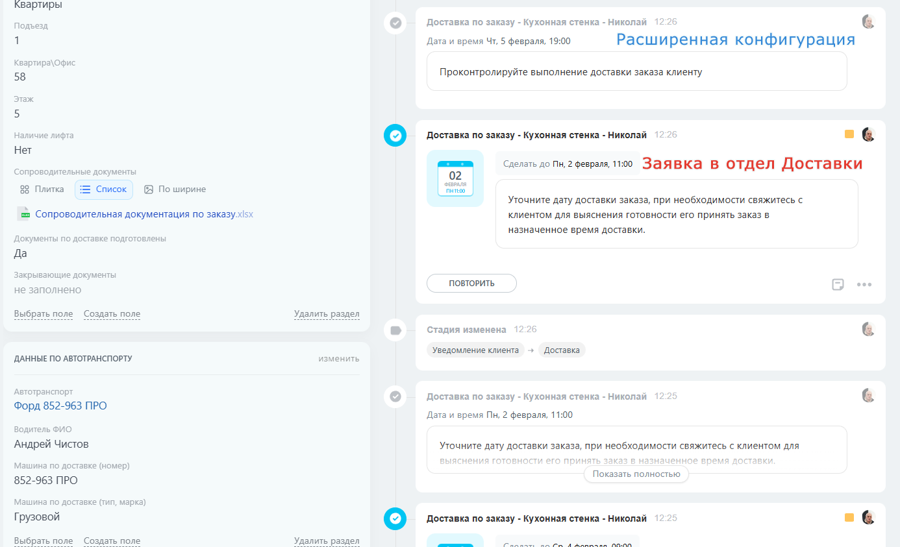Click the Наличие лифта value Нет
Image resolution: width=900 pixels, height=547 pixels.
point(23,151)
